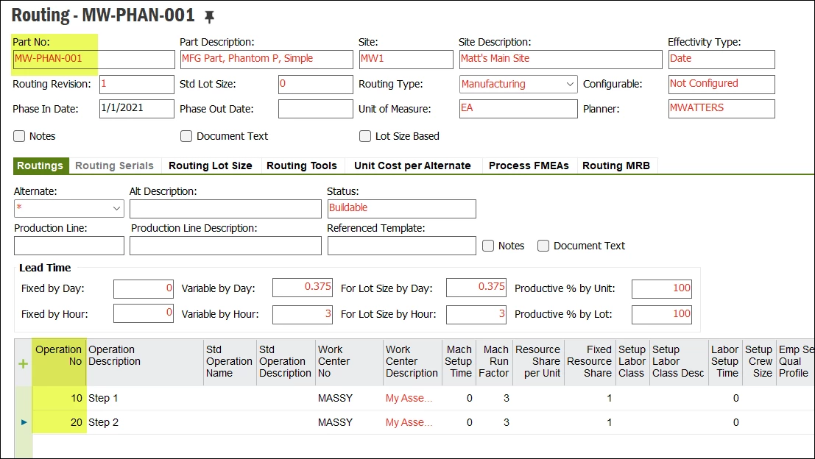This screenshot has width=815, height=459.
Task: Click the pin icon beside Routing title
Action: pos(209,17)
